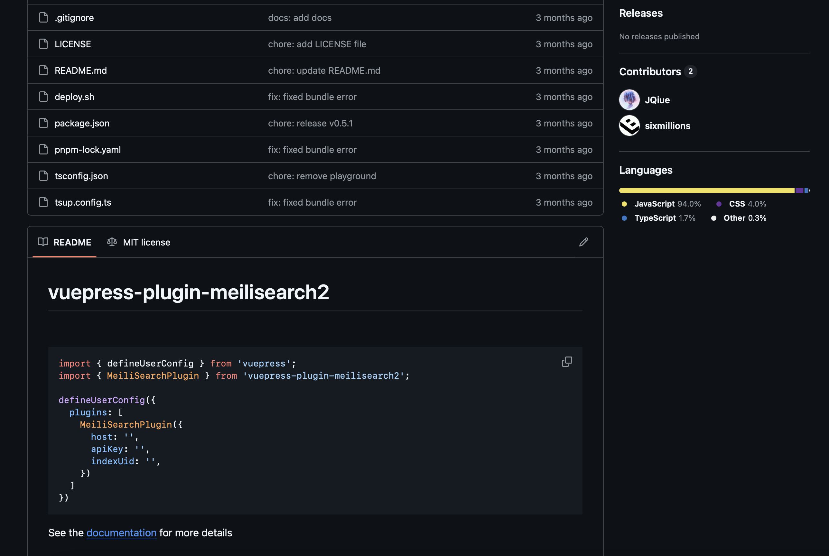Click the deploy.sh file icon

(x=43, y=97)
